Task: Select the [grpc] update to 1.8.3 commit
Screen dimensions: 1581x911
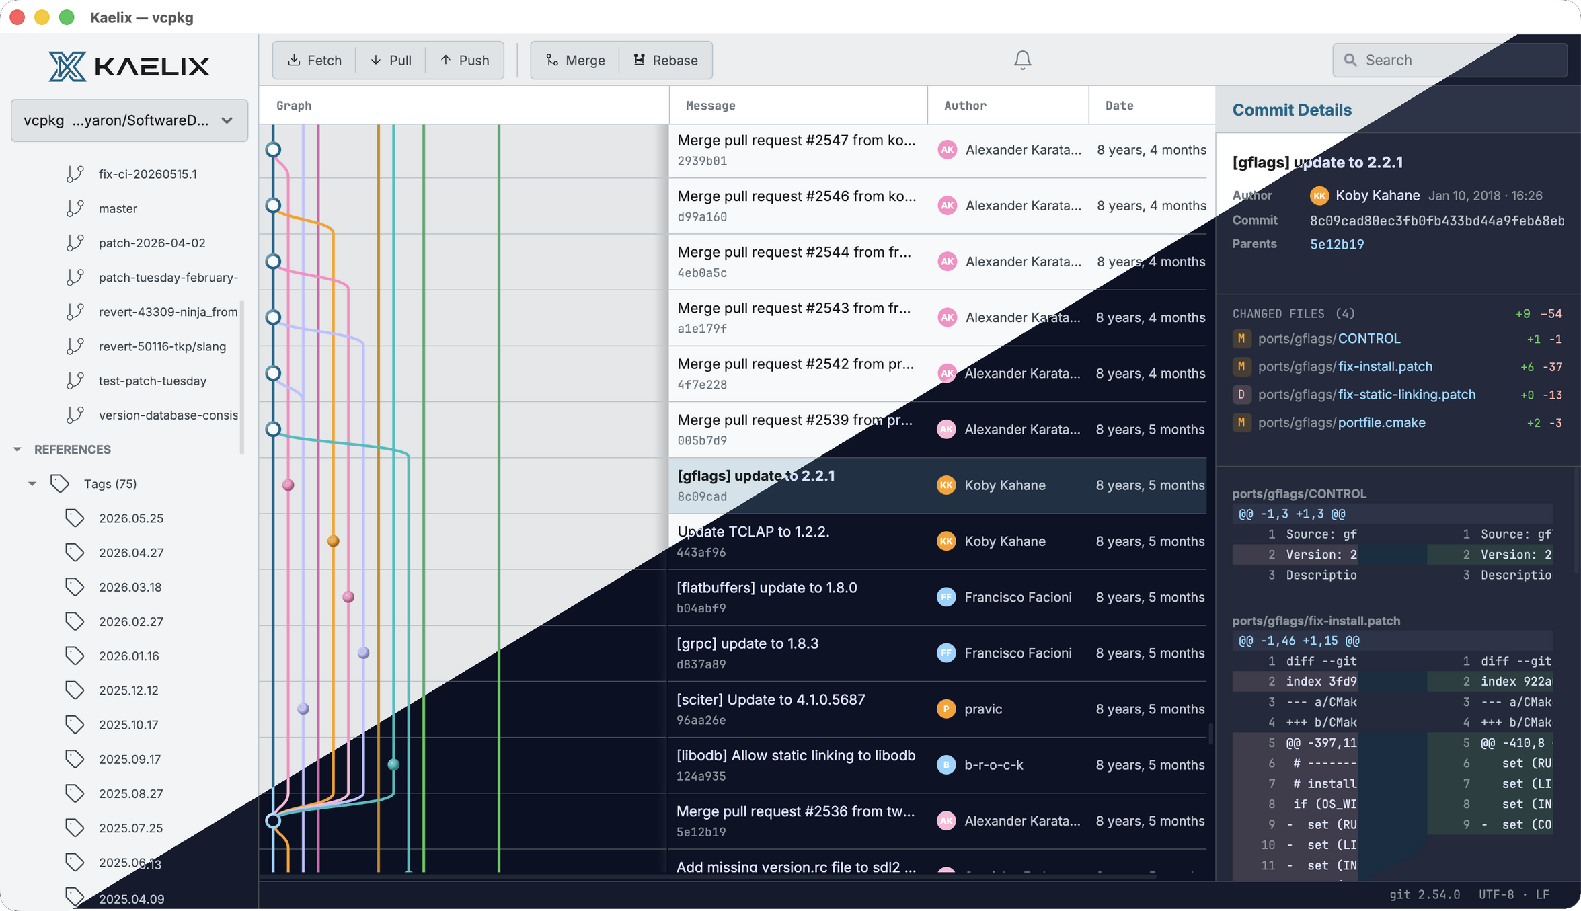Action: (937, 653)
